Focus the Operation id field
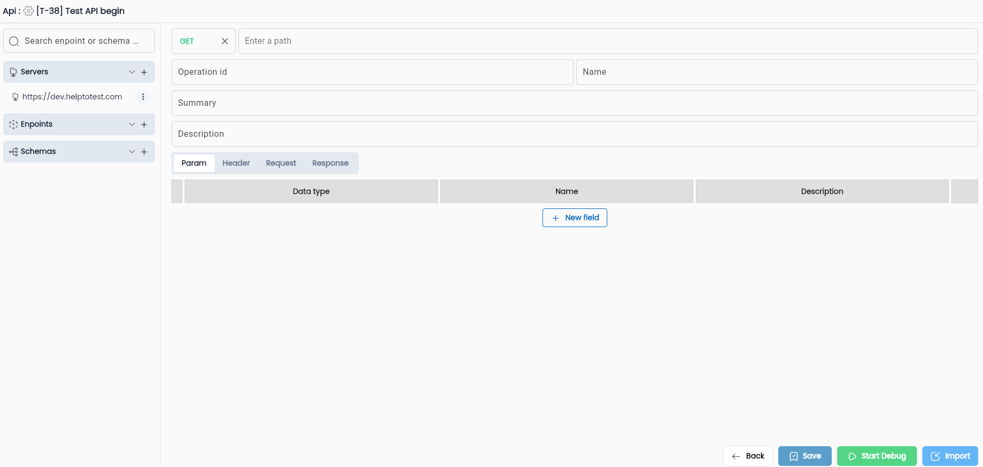983x467 pixels. point(372,72)
